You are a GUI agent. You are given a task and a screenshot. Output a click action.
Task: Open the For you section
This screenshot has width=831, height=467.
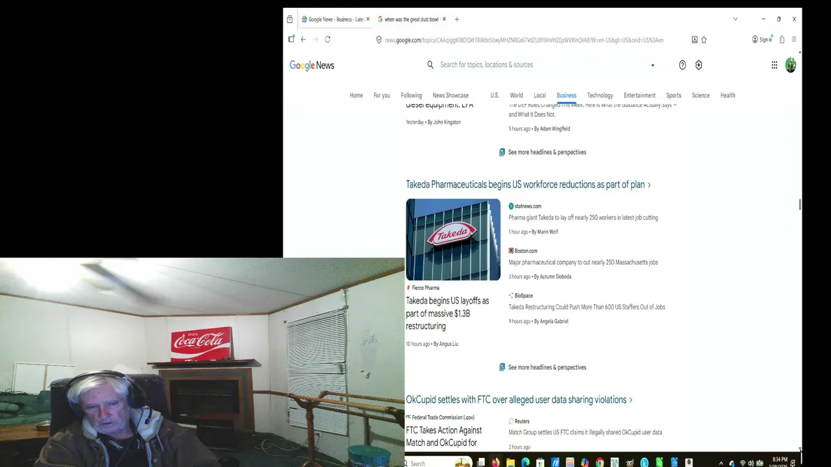coord(382,95)
